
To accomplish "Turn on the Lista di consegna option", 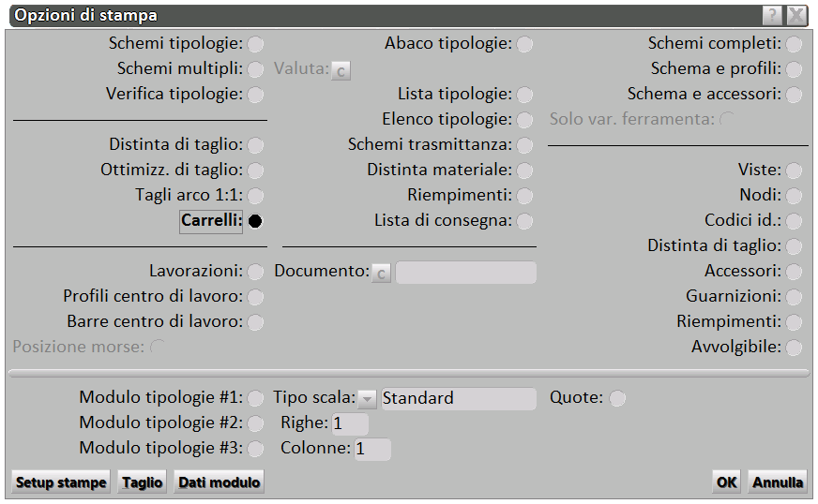I will click(524, 221).
